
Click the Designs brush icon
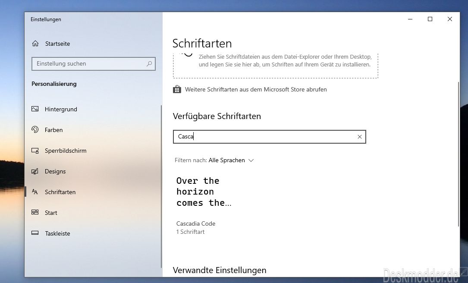35,171
